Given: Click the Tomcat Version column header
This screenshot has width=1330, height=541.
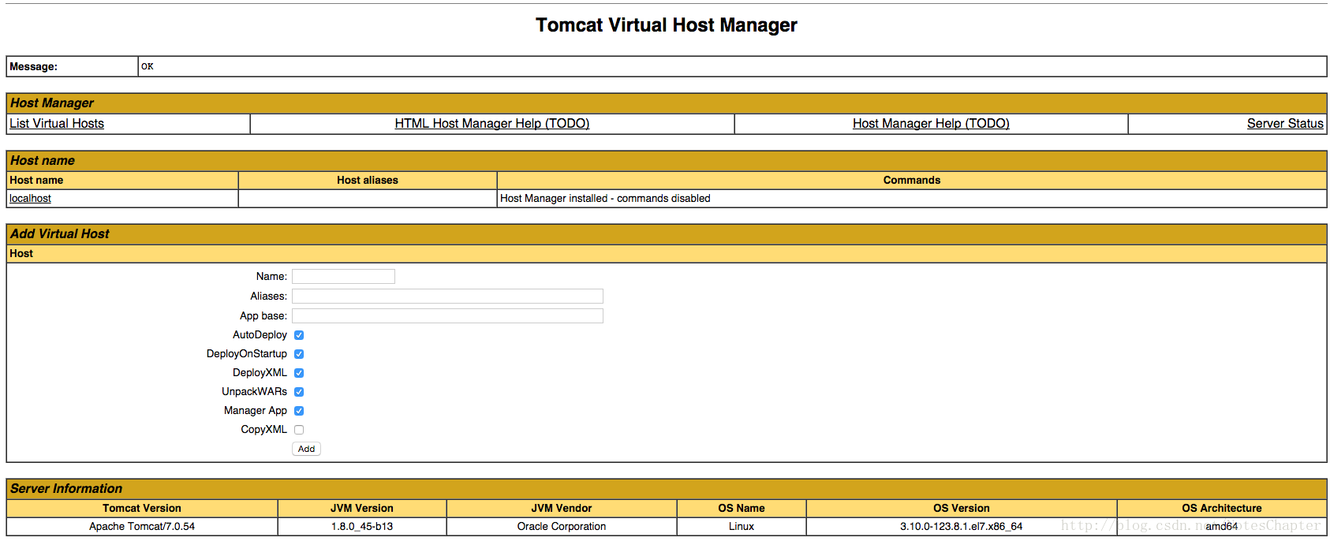Looking at the screenshot, I should [142, 509].
